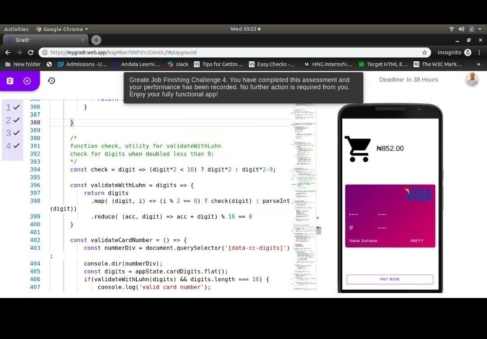The width and height of the screenshot is (487, 339).
Task: Run code with the play icon
Action: tap(27, 81)
